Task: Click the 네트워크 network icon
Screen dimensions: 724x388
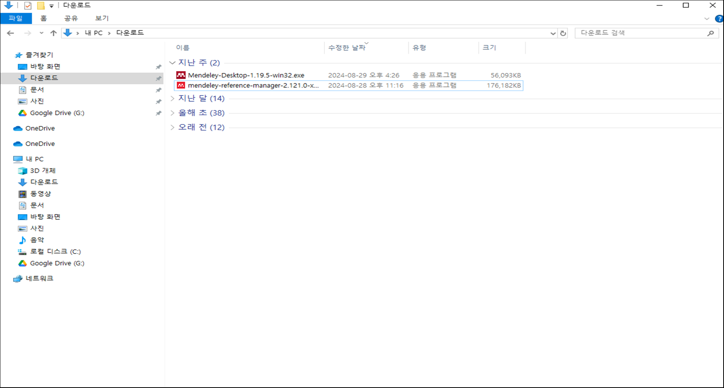Action: click(x=18, y=279)
